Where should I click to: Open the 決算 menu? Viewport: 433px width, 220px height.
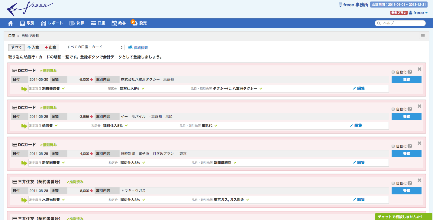[77, 23]
